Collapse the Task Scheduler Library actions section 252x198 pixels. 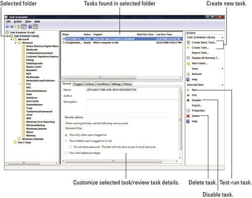pos(222,38)
